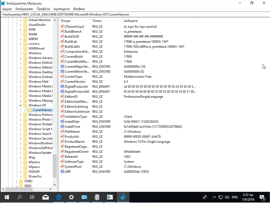270x203 pixels.
Task: Select the WlanSvc key in tree
Action: [x=34, y=162]
